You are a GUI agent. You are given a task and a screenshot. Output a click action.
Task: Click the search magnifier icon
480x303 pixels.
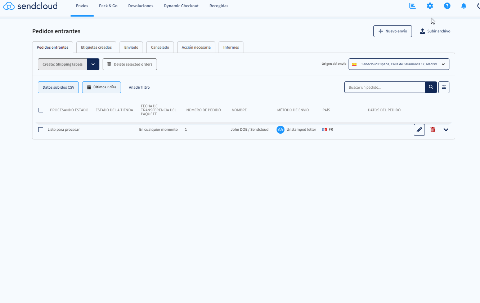pos(431,87)
